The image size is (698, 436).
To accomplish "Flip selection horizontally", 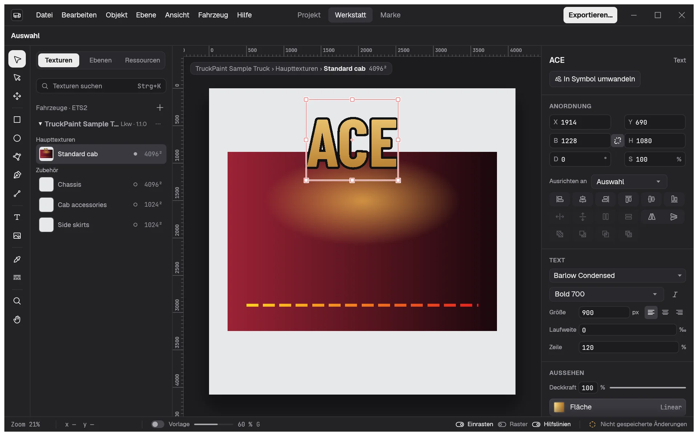I will 652,217.
